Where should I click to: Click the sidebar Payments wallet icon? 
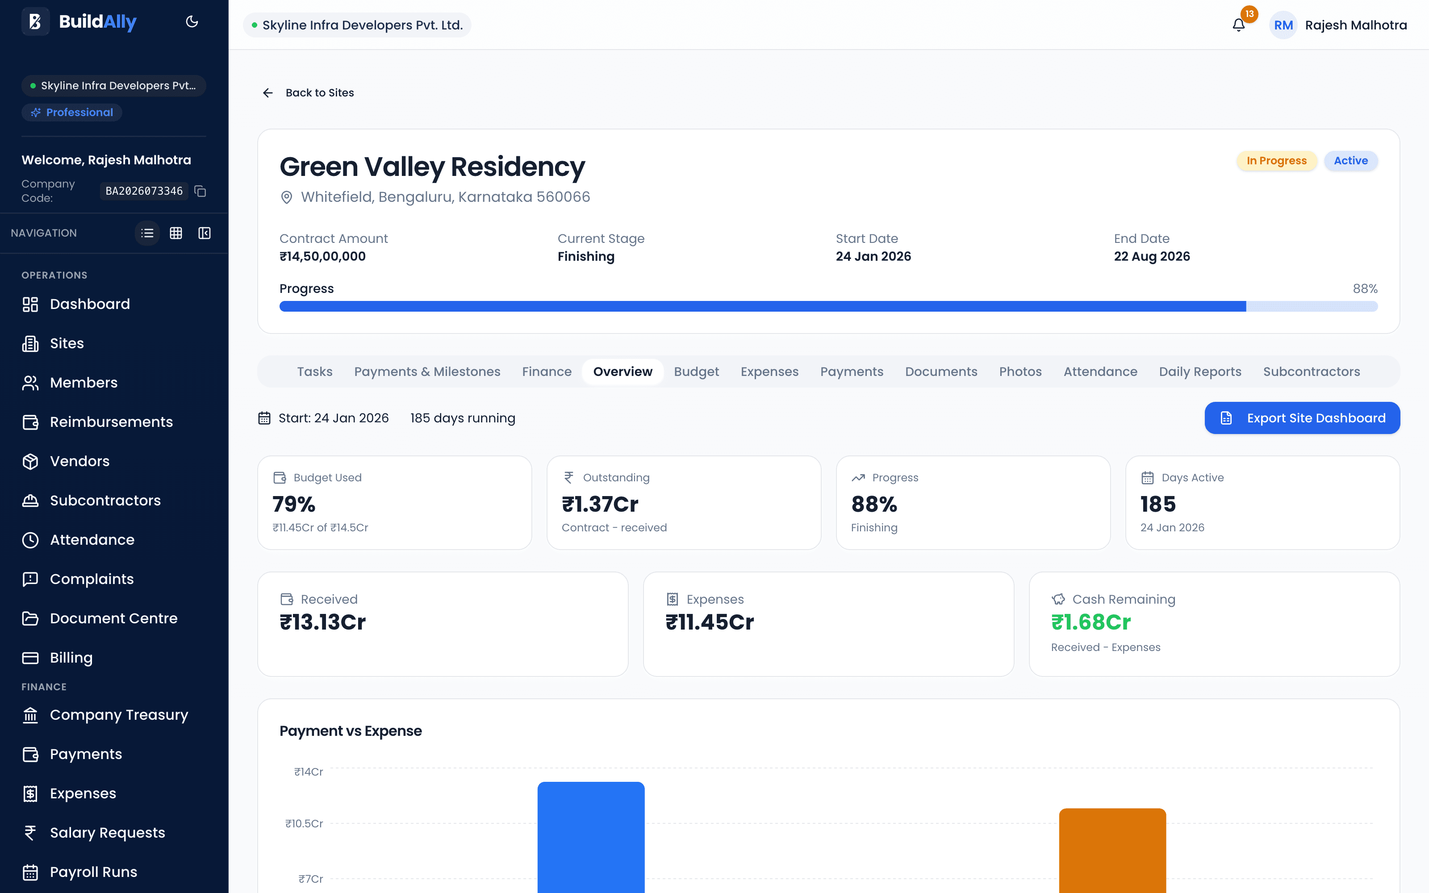coord(30,754)
